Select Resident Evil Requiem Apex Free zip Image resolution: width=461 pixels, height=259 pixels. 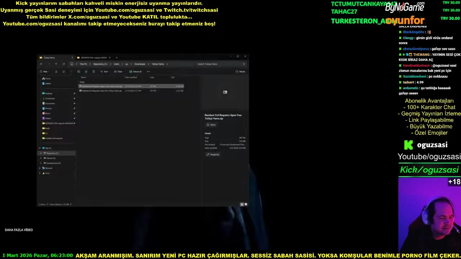point(131,86)
